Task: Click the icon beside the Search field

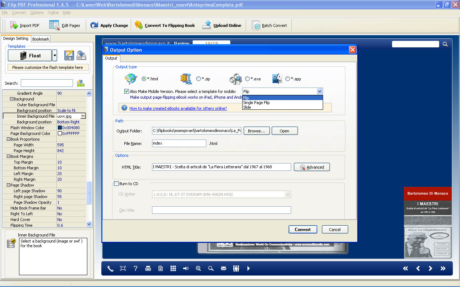Action: click(80, 83)
